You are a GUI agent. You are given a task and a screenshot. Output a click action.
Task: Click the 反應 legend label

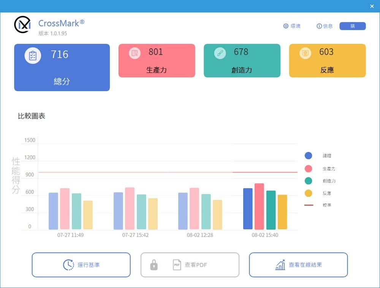[x=327, y=193]
